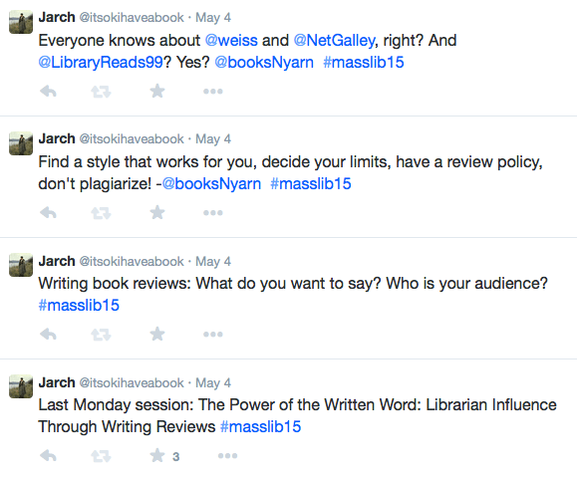Image resolution: width=577 pixels, height=477 pixels.
Task: View the 3 favorites count on last tweet
Action: point(176,457)
